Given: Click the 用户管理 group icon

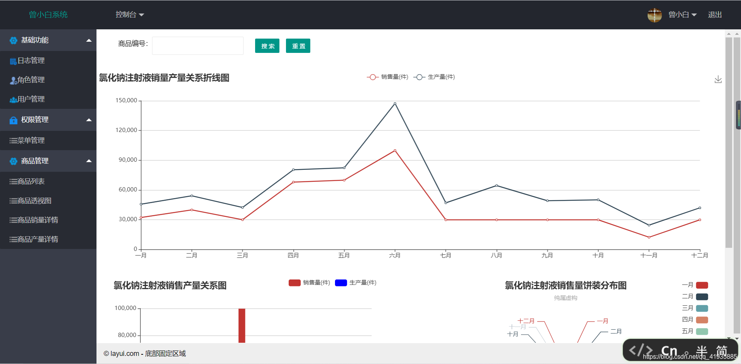Looking at the screenshot, I should pyautogui.click(x=13, y=100).
